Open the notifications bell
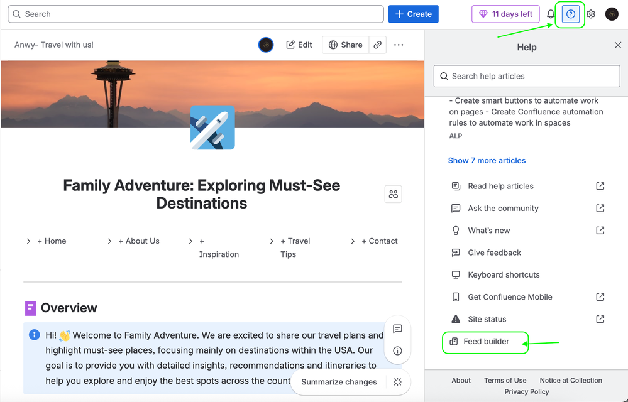The height and width of the screenshot is (402, 628). 551,14
